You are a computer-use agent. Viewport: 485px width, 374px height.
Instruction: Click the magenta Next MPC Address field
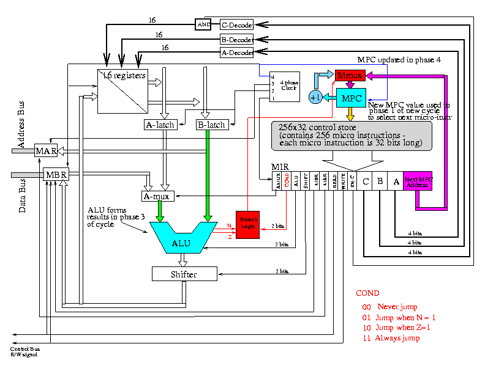coord(418,181)
